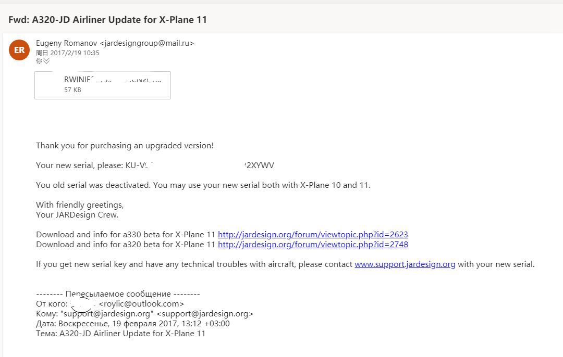
Task: Click the Дата Воскресенье 19 февраля line
Action: 133,324
